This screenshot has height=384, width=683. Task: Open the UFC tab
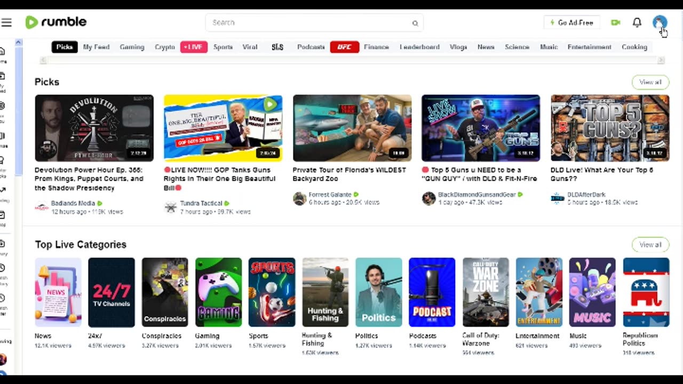coord(344,47)
